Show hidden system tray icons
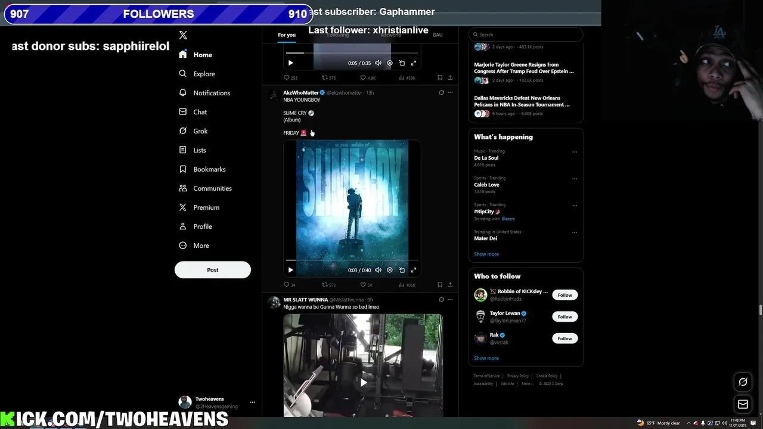 coord(688,423)
